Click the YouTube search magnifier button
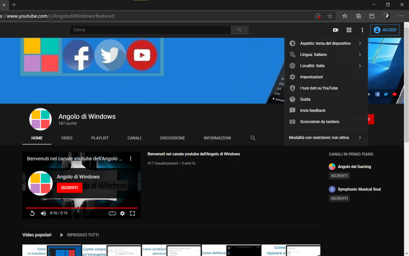This screenshot has width=409, height=256. pyautogui.click(x=240, y=30)
